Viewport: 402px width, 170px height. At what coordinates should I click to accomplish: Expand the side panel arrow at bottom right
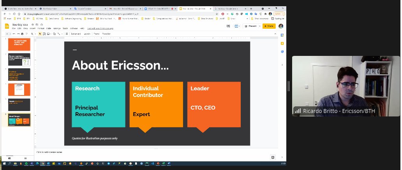click(282, 158)
